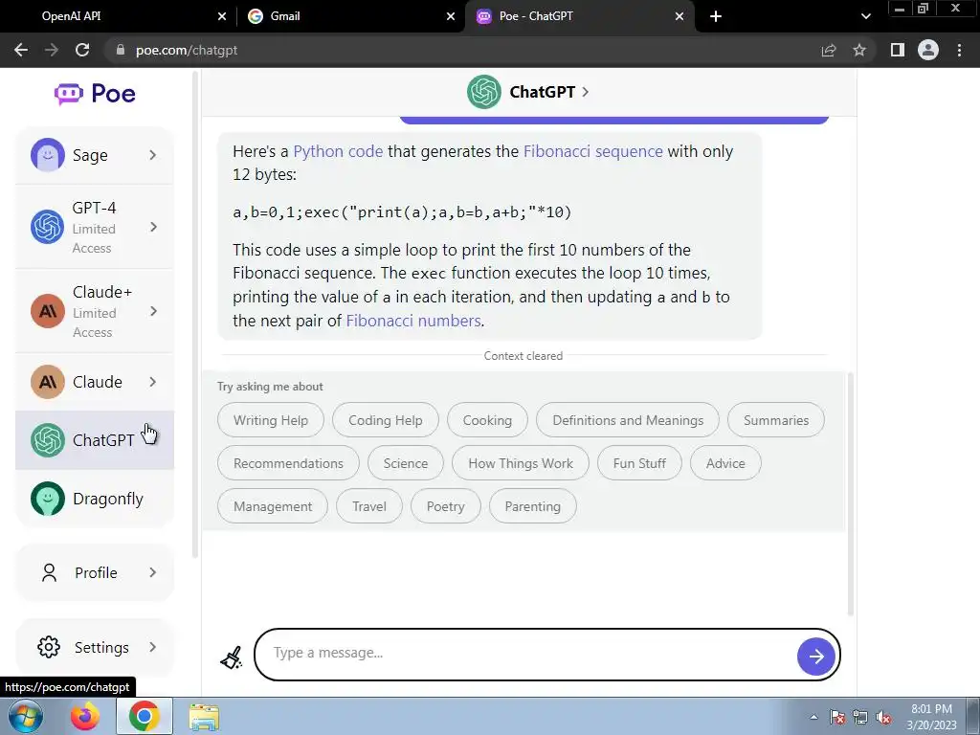Open the Claude bot avatar icon

(48, 382)
